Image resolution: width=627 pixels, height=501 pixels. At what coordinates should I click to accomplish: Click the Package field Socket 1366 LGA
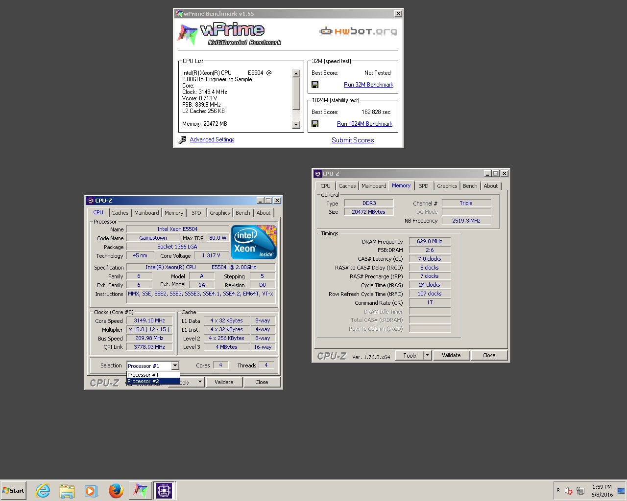(177, 247)
